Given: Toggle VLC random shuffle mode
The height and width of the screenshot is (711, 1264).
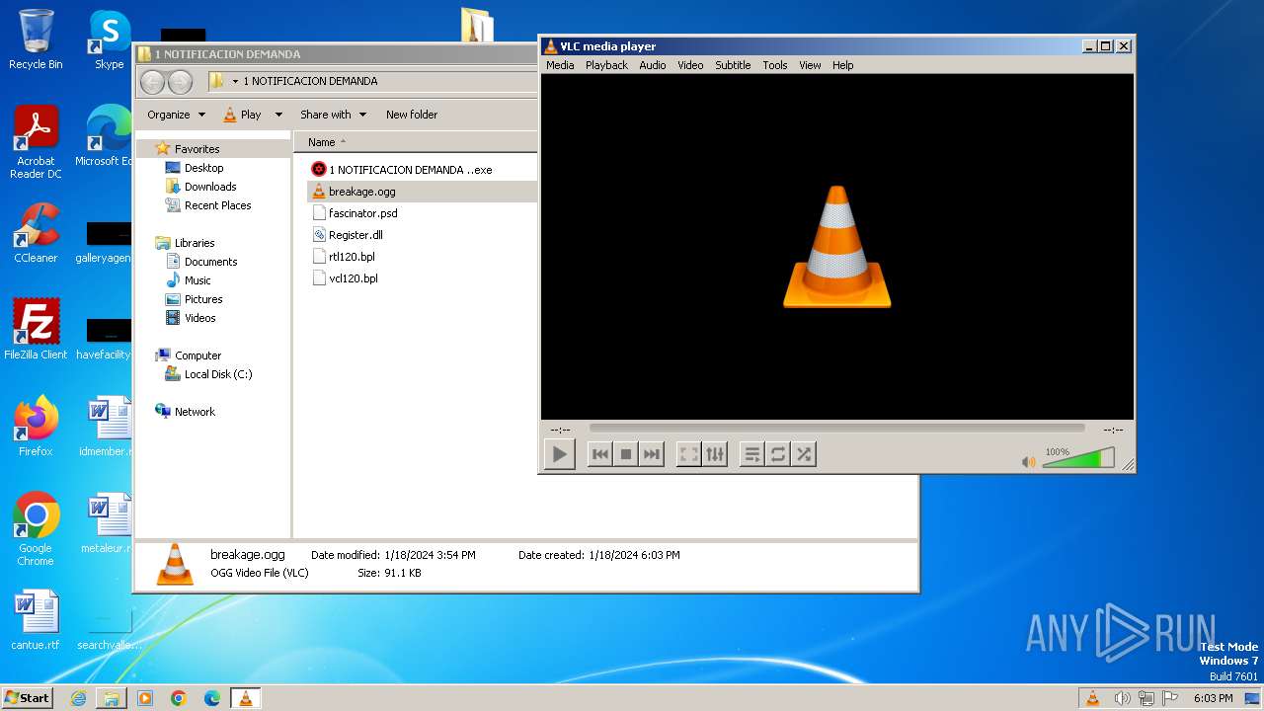Looking at the screenshot, I should tap(804, 454).
